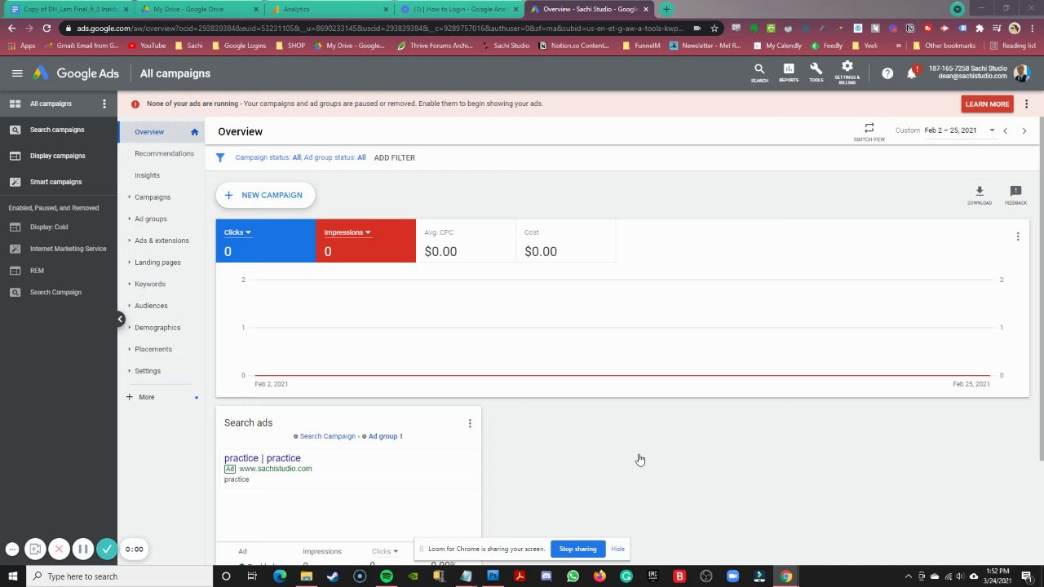Pause the Loom recording
This screenshot has height=587, width=1044.
(82, 549)
